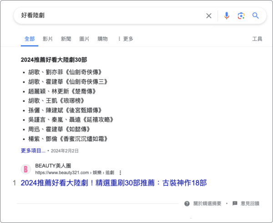Click the BEAUTY美人圈 site favicon
The height and width of the screenshot is (223, 273).
(26, 169)
